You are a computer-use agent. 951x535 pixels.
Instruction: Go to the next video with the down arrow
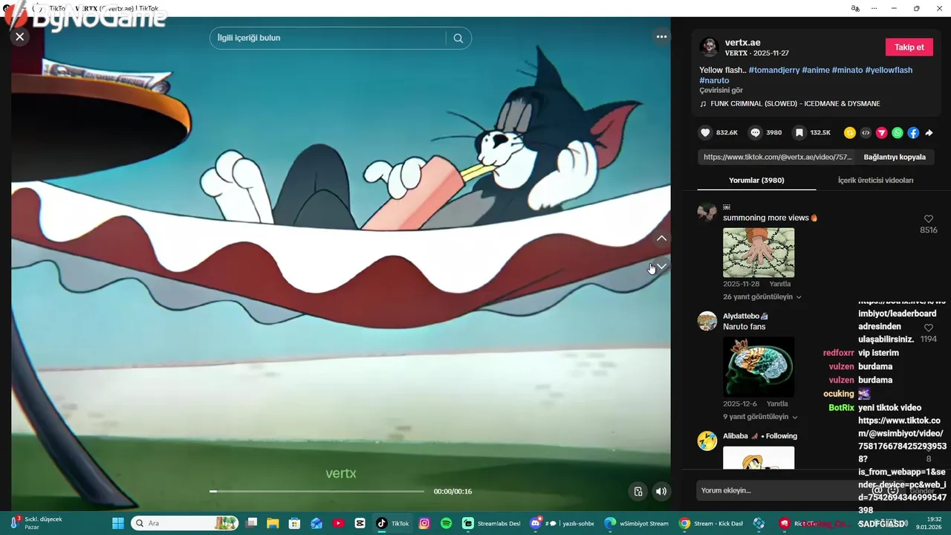click(661, 266)
